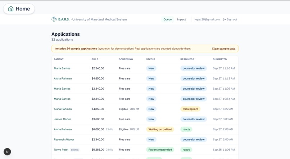Click the house icon in Home button
Image resolution: width=290 pixels, height=159 pixels.
[x=11, y=9]
